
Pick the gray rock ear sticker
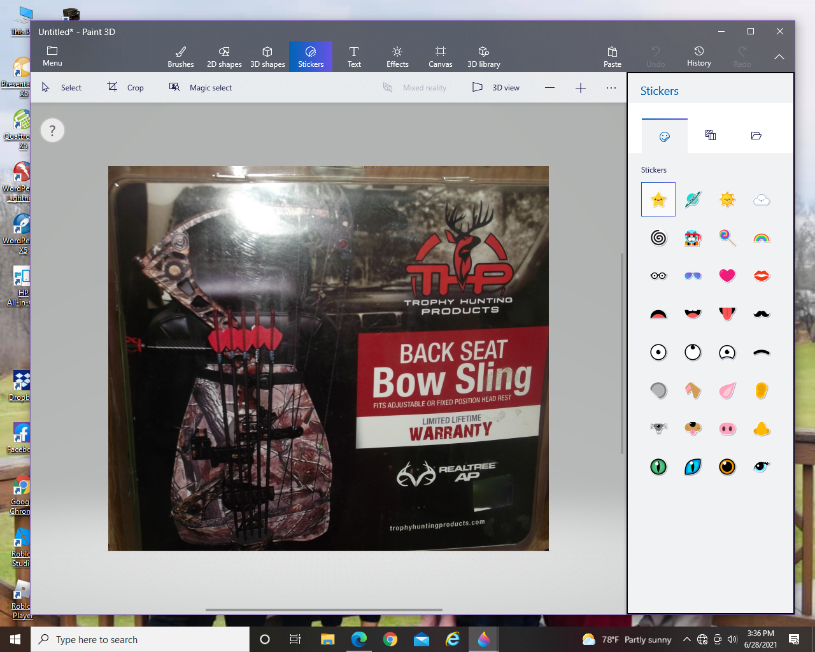point(658,390)
